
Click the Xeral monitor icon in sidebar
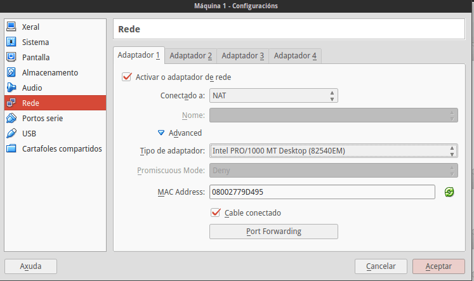pyautogui.click(x=11, y=27)
